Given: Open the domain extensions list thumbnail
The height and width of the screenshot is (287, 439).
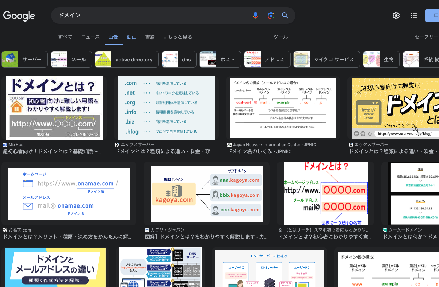Looking at the screenshot, I should tap(166, 108).
